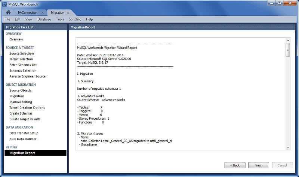Open the Manual Editing step
Viewport: 299px width, 177px height.
click(x=21, y=102)
